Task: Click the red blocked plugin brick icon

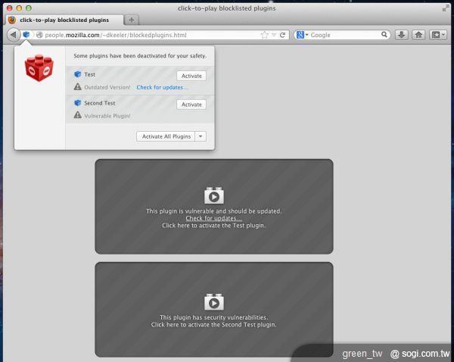Action: 39,68
